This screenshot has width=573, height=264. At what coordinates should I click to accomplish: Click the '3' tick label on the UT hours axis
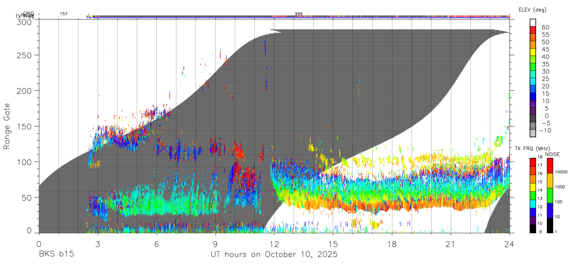point(98,244)
